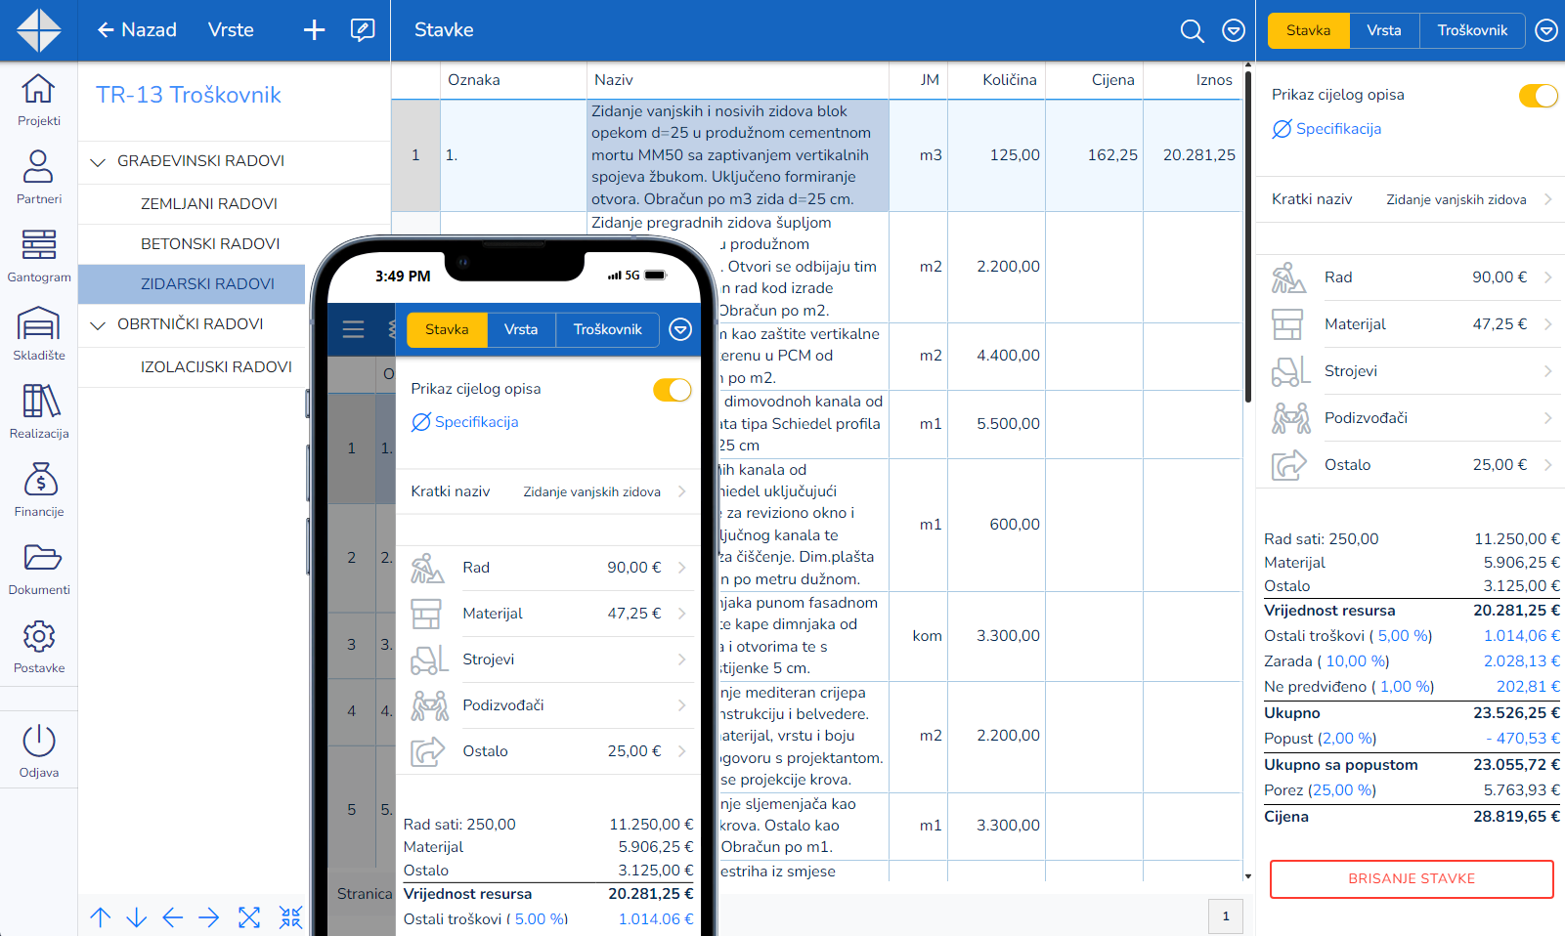Image resolution: width=1565 pixels, height=936 pixels.
Task: Click the add new item plus icon
Action: (314, 30)
